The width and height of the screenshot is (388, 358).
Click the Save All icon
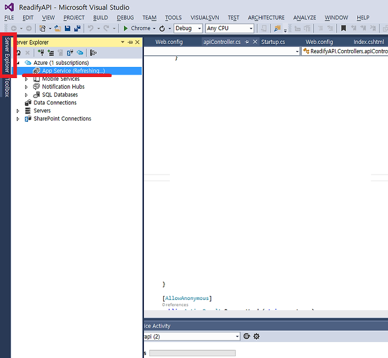tap(77, 29)
